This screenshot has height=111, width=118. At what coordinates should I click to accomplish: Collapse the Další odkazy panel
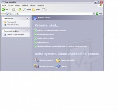pos(28,18)
